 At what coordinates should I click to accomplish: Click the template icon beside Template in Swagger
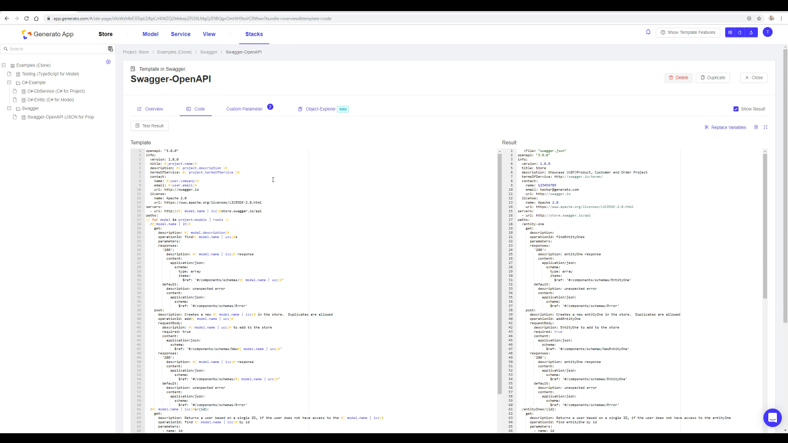point(133,69)
